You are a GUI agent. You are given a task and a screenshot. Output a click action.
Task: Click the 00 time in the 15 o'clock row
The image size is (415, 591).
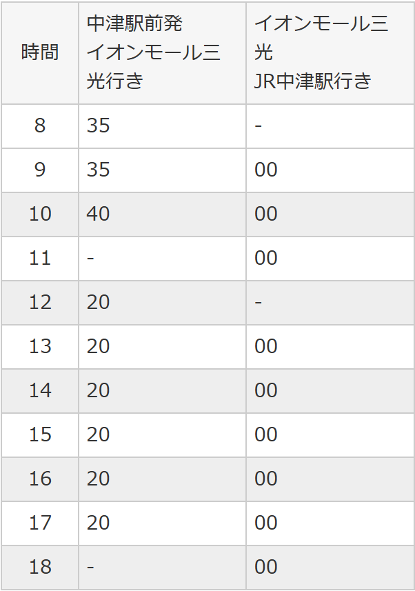coord(266,434)
